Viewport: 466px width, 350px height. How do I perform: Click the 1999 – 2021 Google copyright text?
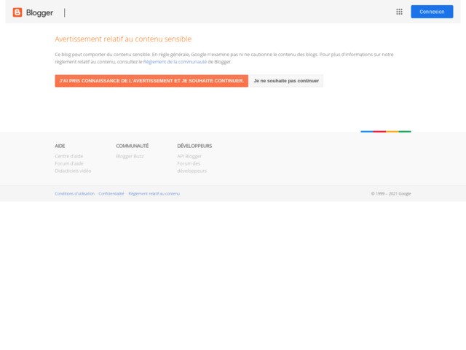tap(391, 193)
